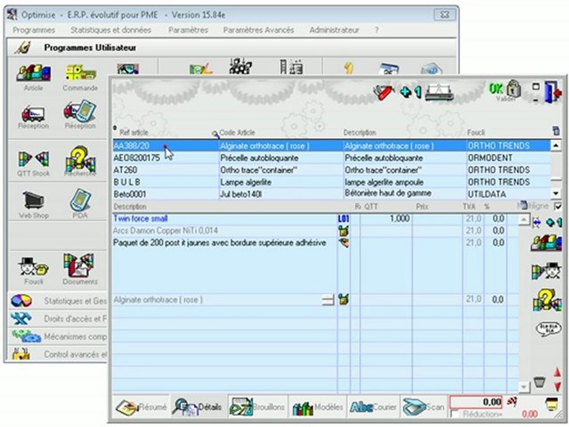Click the article blocks icon in right sidebar
Screen dimensions: 569x427
[x=546, y=243]
